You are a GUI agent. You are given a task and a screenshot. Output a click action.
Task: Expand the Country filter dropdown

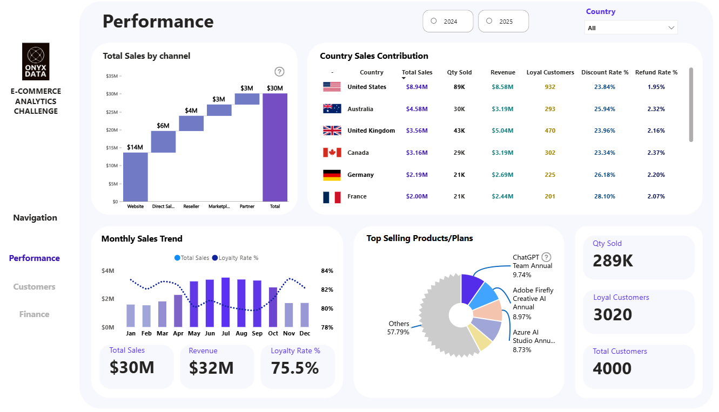coord(631,28)
